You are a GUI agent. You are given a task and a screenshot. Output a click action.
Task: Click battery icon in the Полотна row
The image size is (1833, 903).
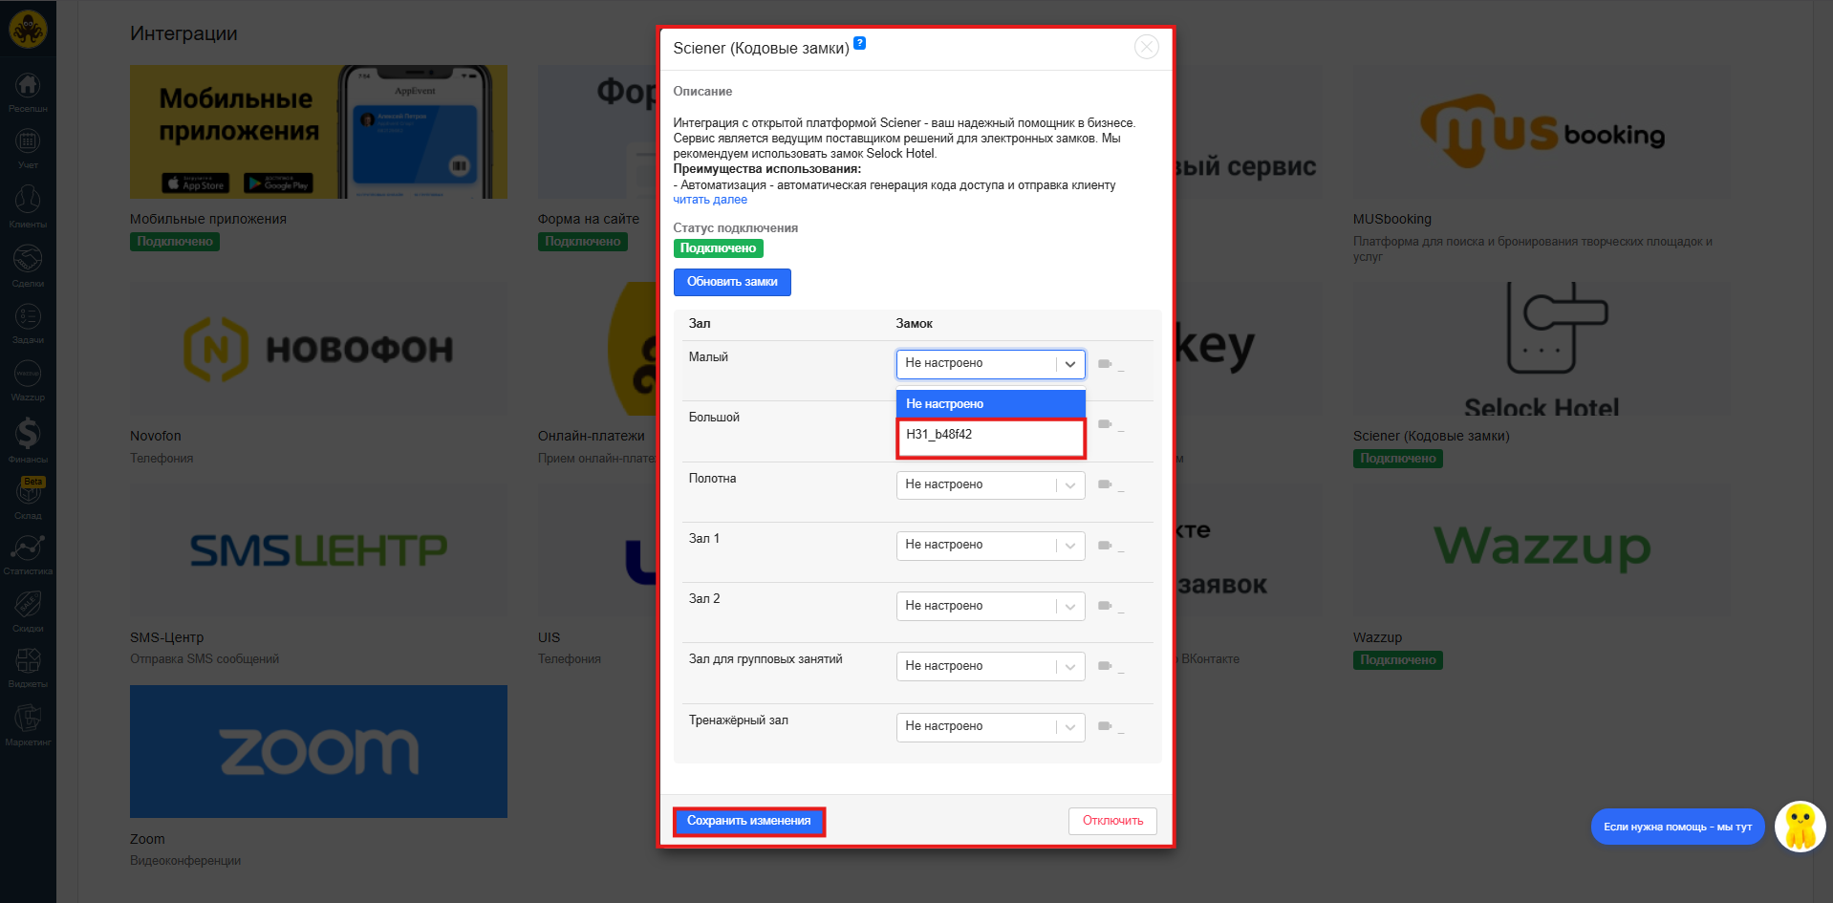pos(1105,485)
